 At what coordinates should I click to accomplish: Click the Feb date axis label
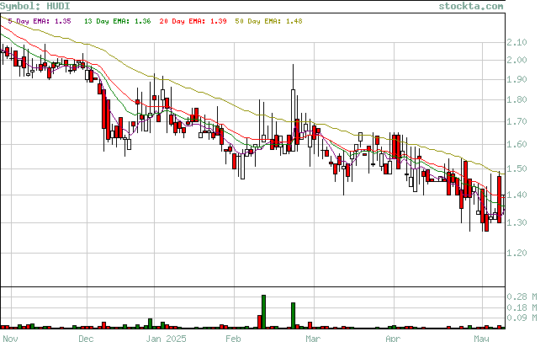233,339
